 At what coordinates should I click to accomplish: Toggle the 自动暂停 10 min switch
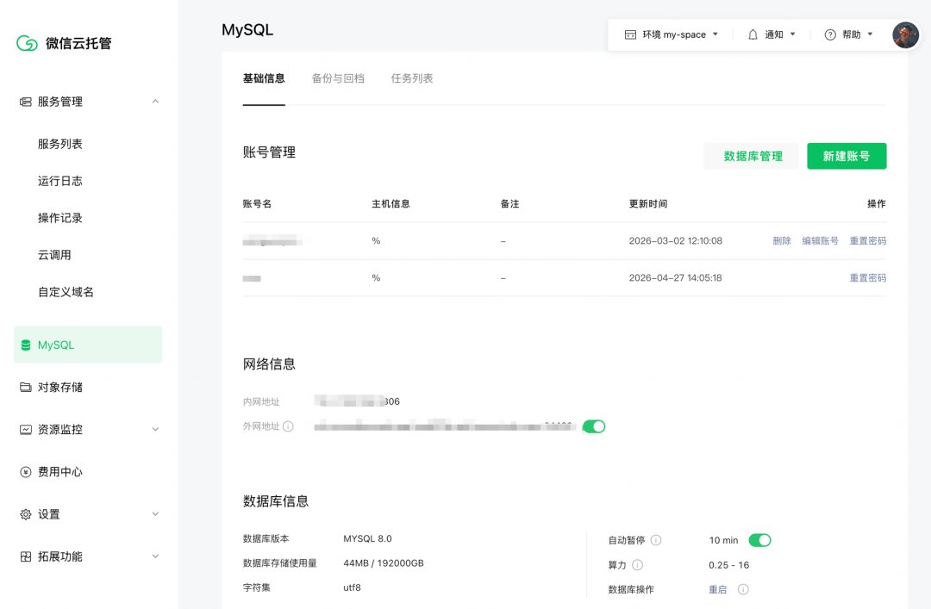759,540
